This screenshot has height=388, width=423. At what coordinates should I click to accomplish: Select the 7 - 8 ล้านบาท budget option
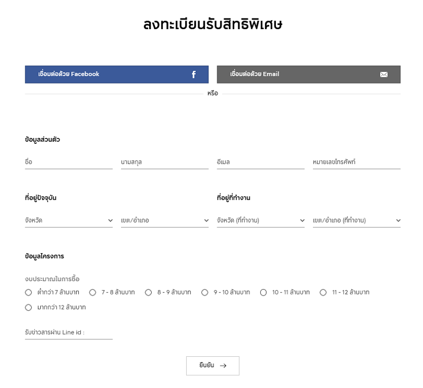[x=93, y=292]
